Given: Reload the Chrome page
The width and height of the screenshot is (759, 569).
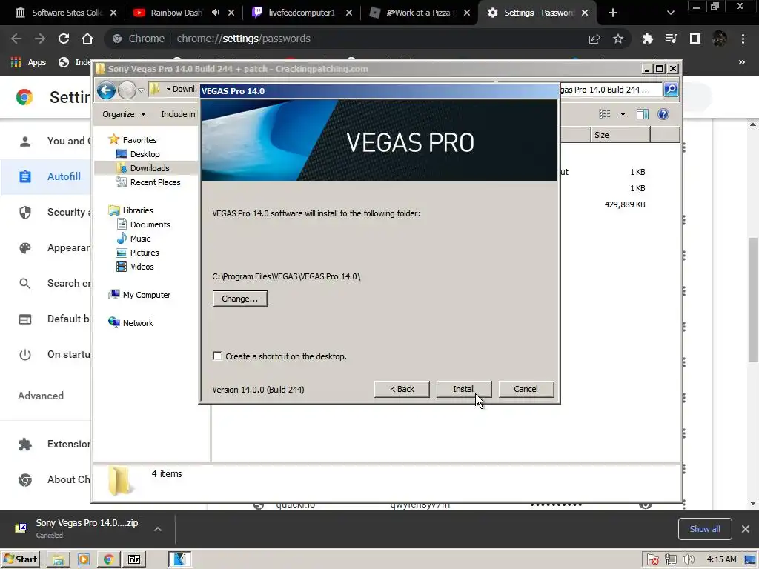Looking at the screenshot, I should pos(64,39).
